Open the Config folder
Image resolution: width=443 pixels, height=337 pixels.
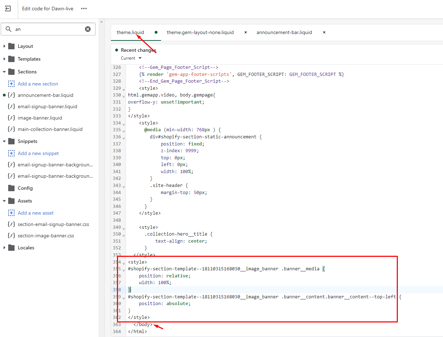click(25, 188)
